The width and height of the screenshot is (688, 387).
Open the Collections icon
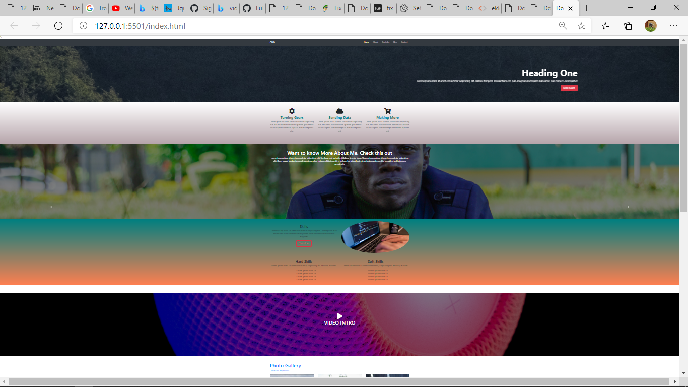point(628,26)
